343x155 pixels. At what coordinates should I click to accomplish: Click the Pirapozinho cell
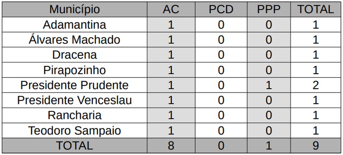coord(74,70)
